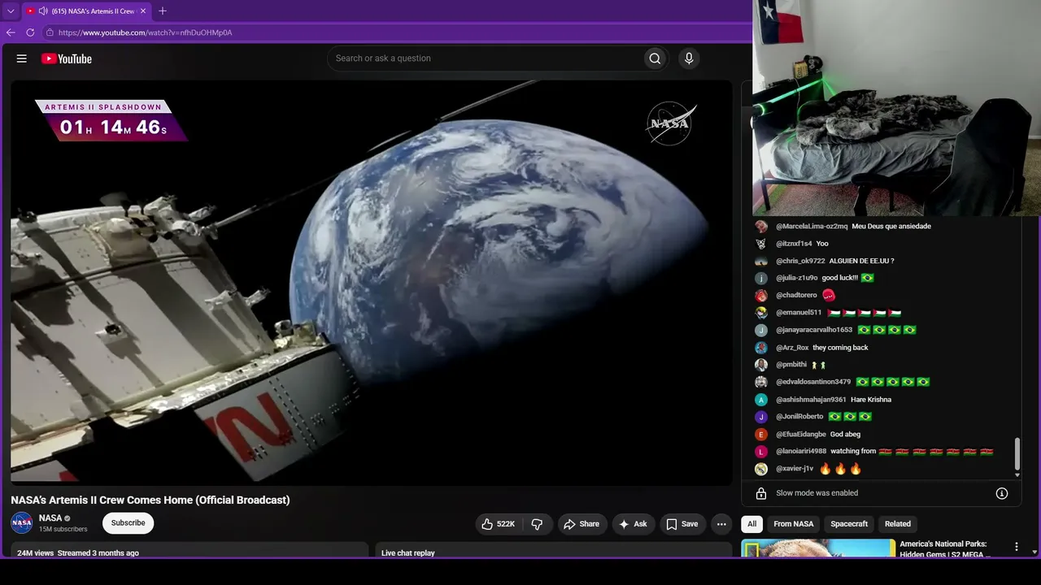View site information icon beside the URL
The width and height of the screenshot is (1041, 585).
(x=50, y=32)
